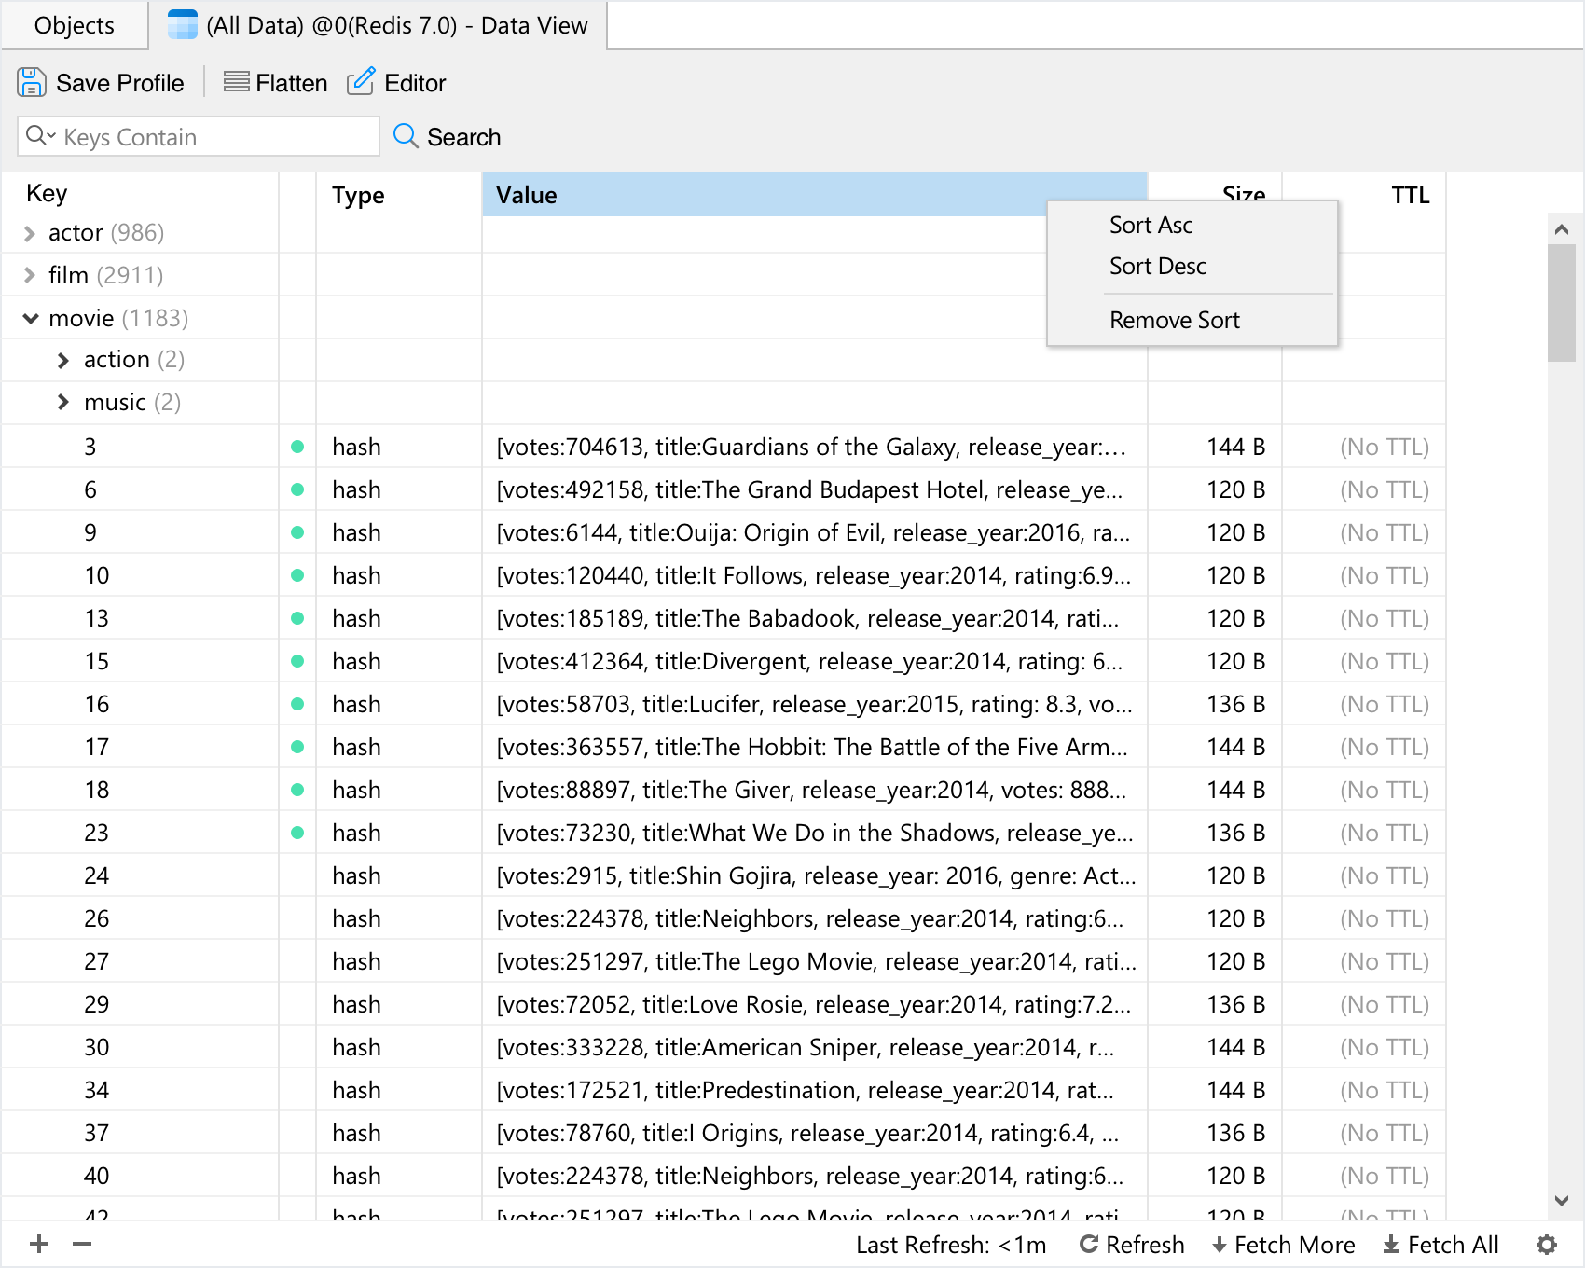Click green status dot for key 3
Image resolution: width=1585 pixels, height=1268 pixels.
coord(297,447)
